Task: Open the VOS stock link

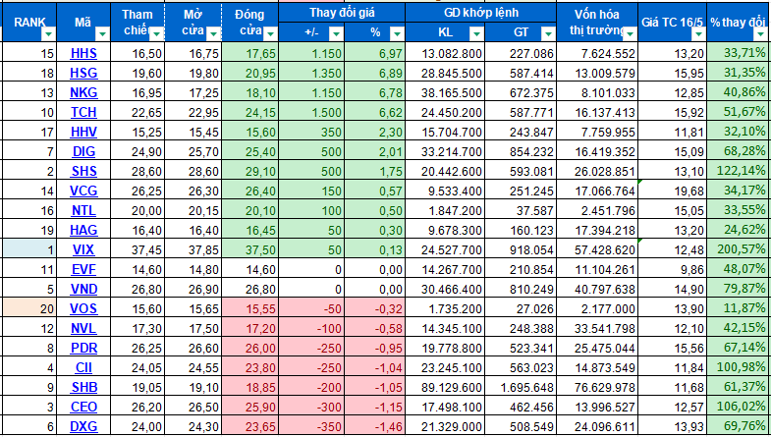Action: pos(83,308)
